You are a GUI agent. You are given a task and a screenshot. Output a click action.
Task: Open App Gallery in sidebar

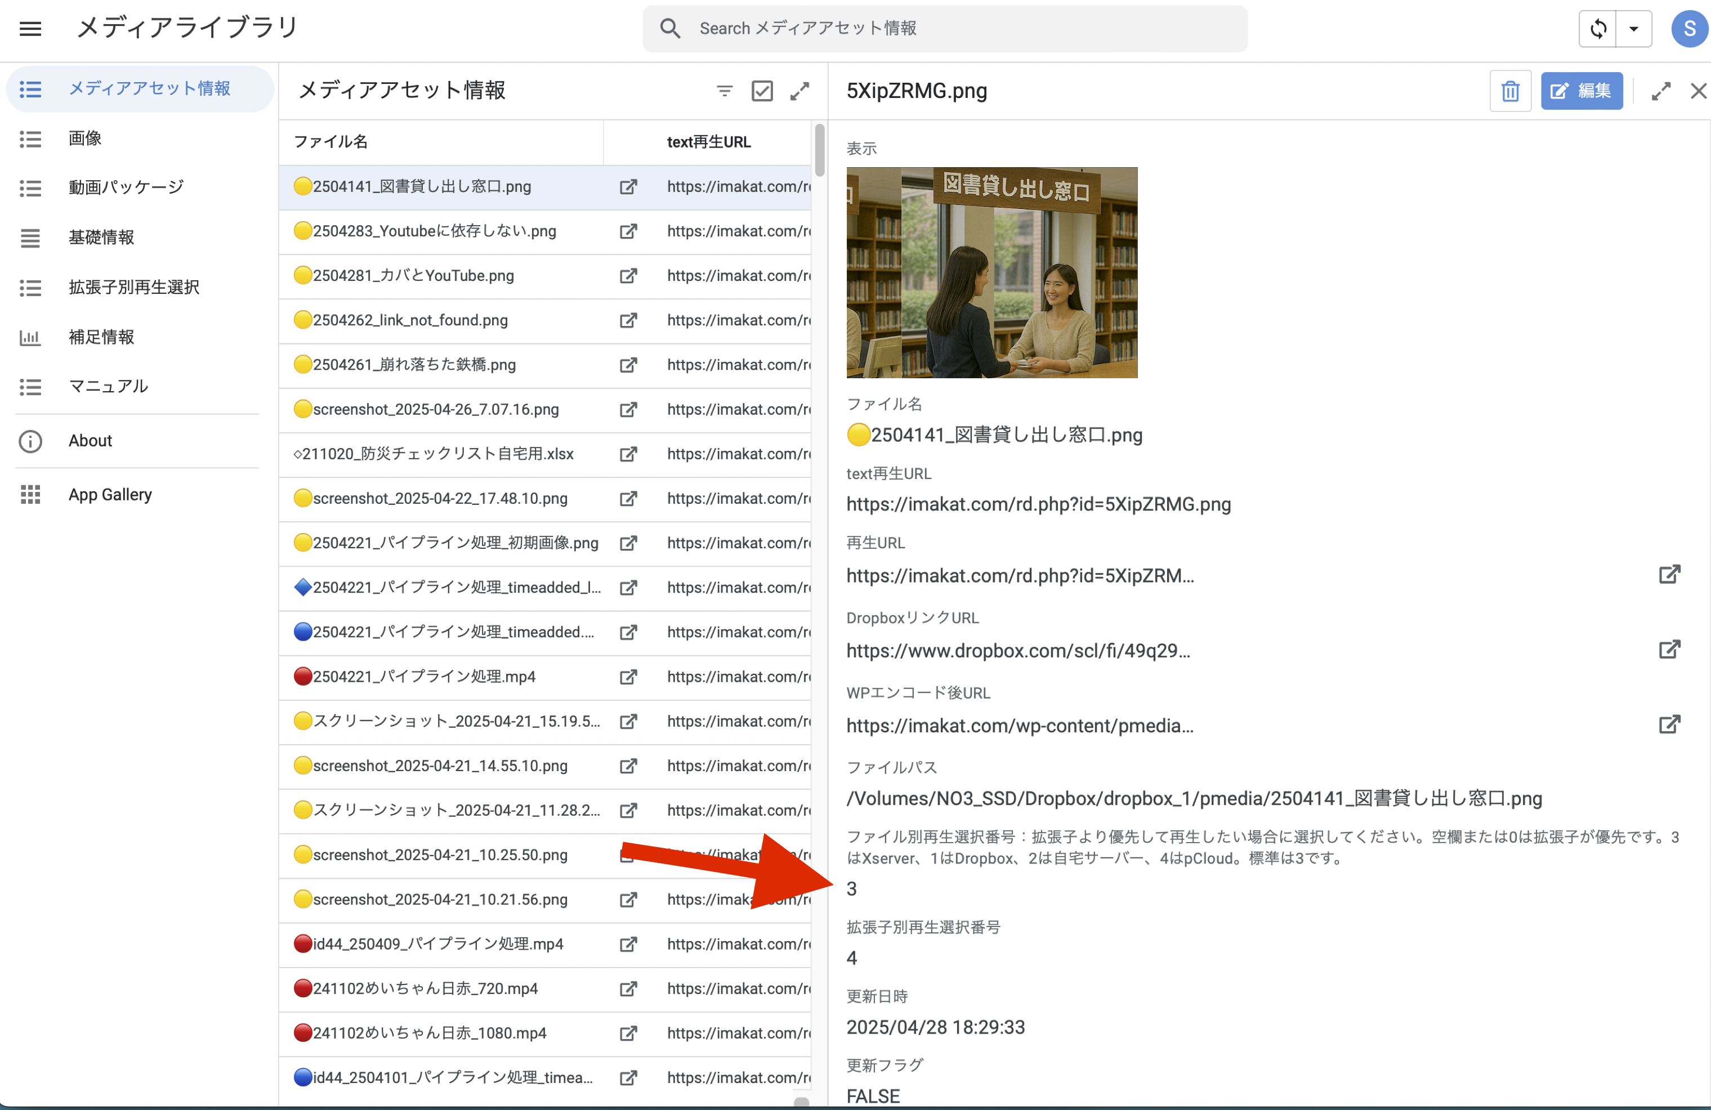110,495
